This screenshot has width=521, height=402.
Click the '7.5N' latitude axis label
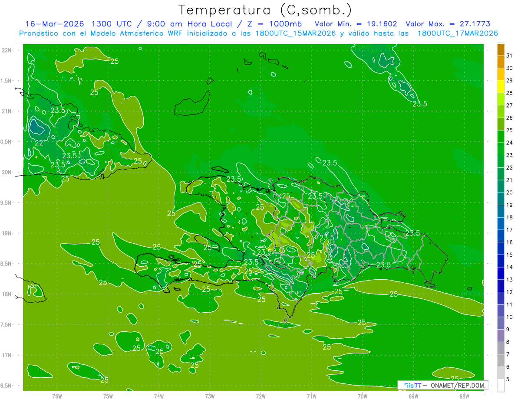[x=6, y=325]
